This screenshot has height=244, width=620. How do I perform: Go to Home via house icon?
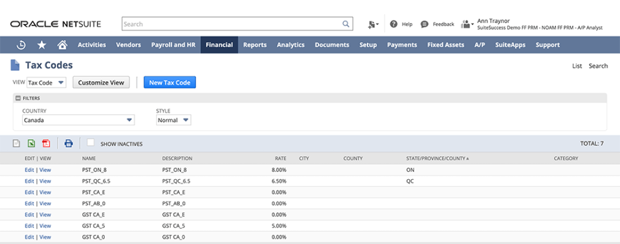click(63, 45)
